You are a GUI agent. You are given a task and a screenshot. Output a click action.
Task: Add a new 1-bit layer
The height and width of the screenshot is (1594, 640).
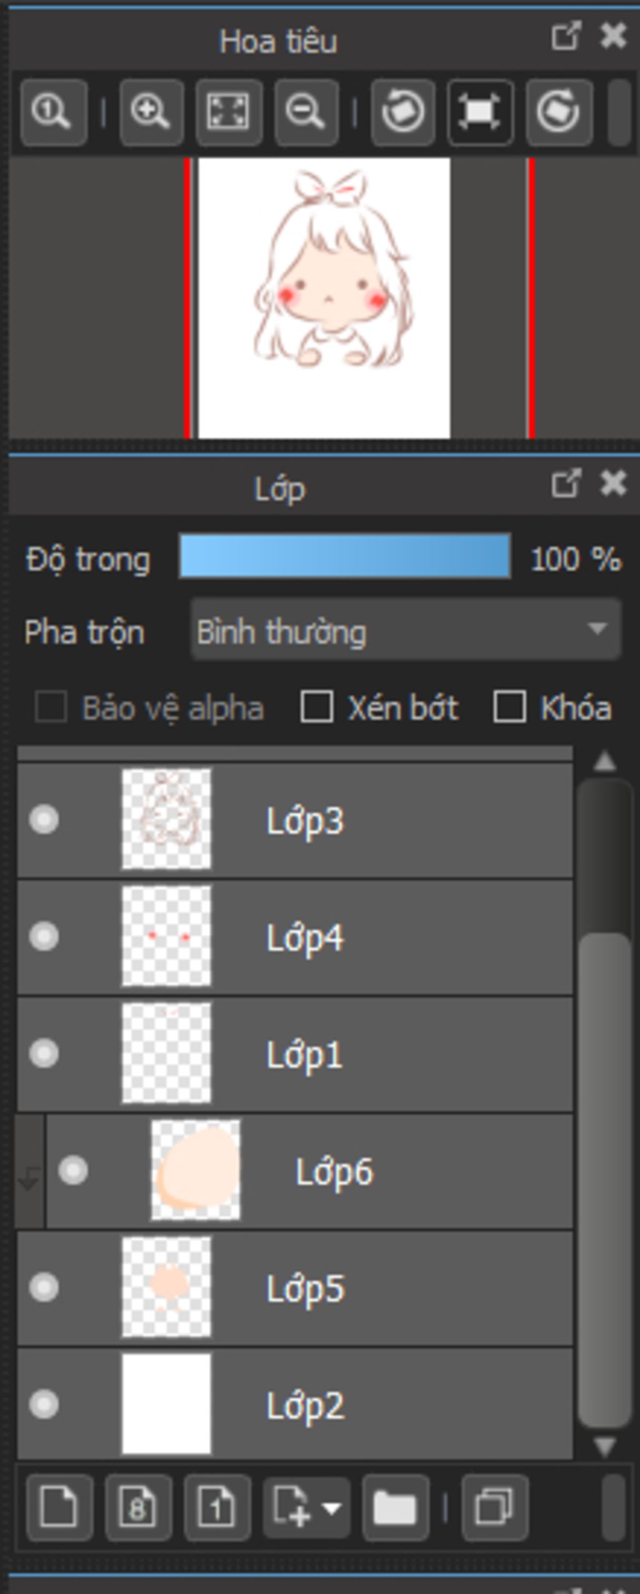217,1508
